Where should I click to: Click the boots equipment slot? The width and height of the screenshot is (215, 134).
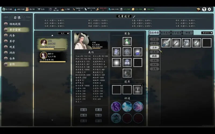(127, 73)
